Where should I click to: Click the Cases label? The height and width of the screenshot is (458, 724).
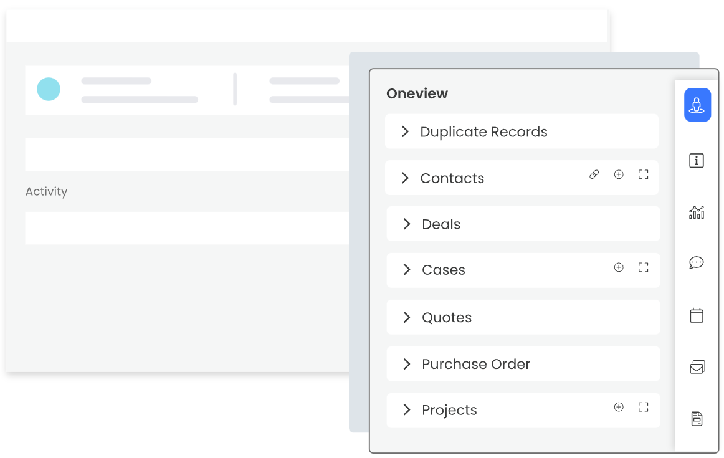coord(443,270)
